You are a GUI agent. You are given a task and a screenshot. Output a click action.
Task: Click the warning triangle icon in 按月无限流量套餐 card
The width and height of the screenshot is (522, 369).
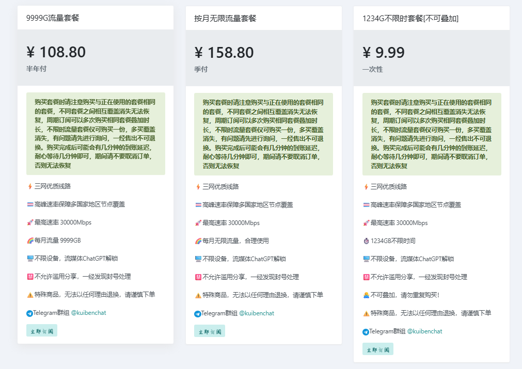[x=198, y=295]
